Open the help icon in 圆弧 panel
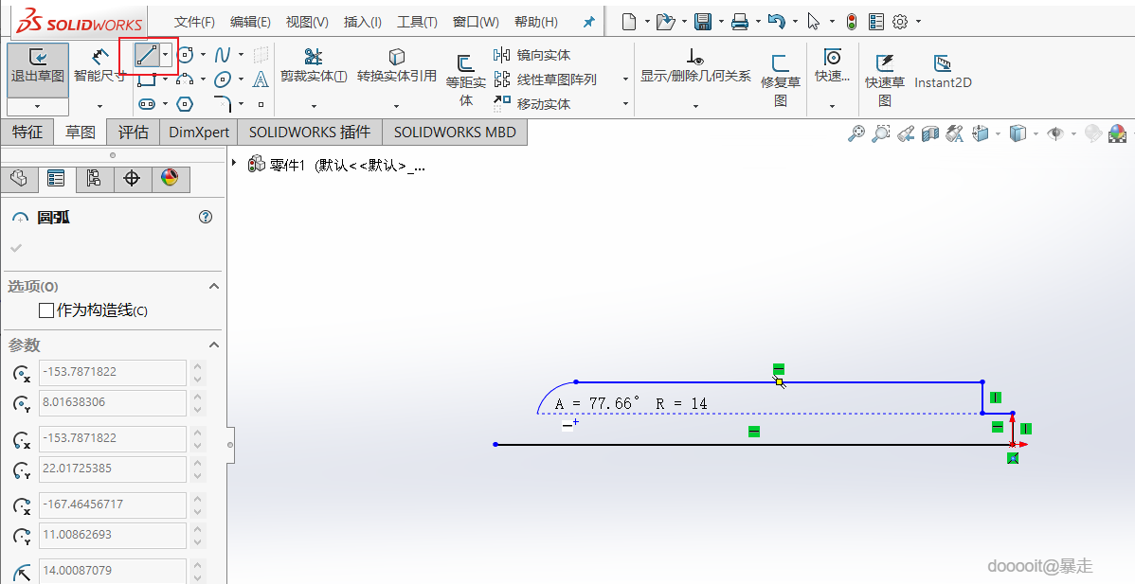 (206, 217)
